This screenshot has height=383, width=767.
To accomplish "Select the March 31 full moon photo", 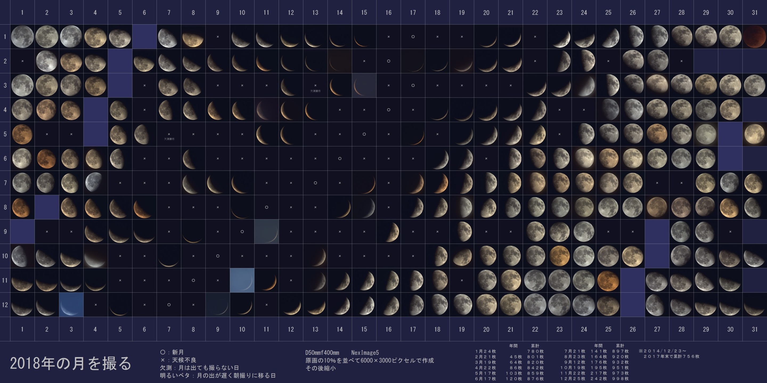I will [754, 85].
